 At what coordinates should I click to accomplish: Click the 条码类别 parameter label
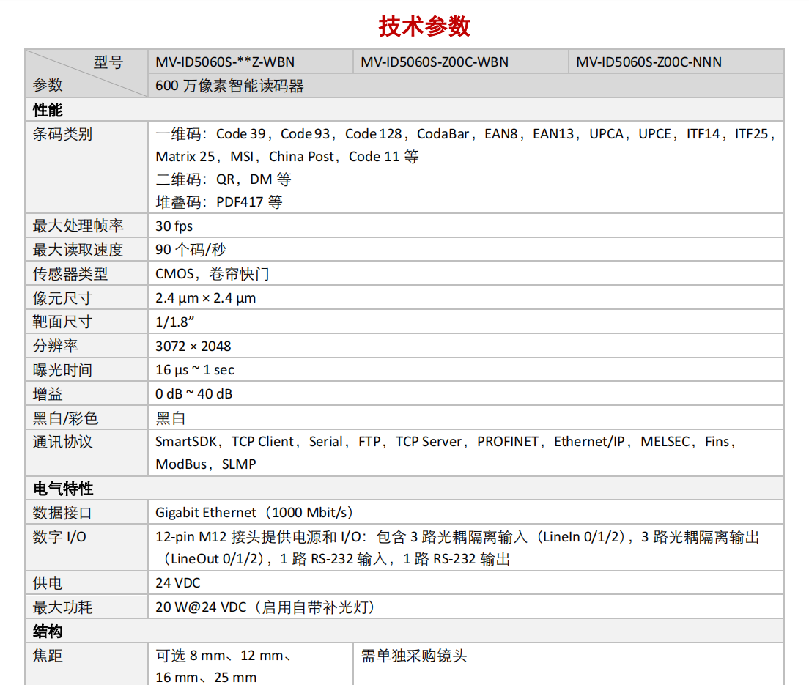point(63,134)
